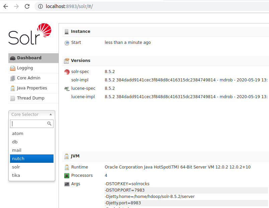Click the Runtime coffee cup icon

coord(67,167)
